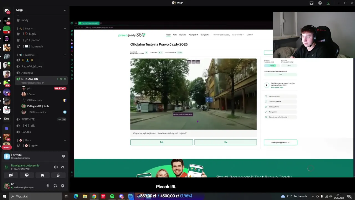Mute the Discord microphone

[48, 186]
